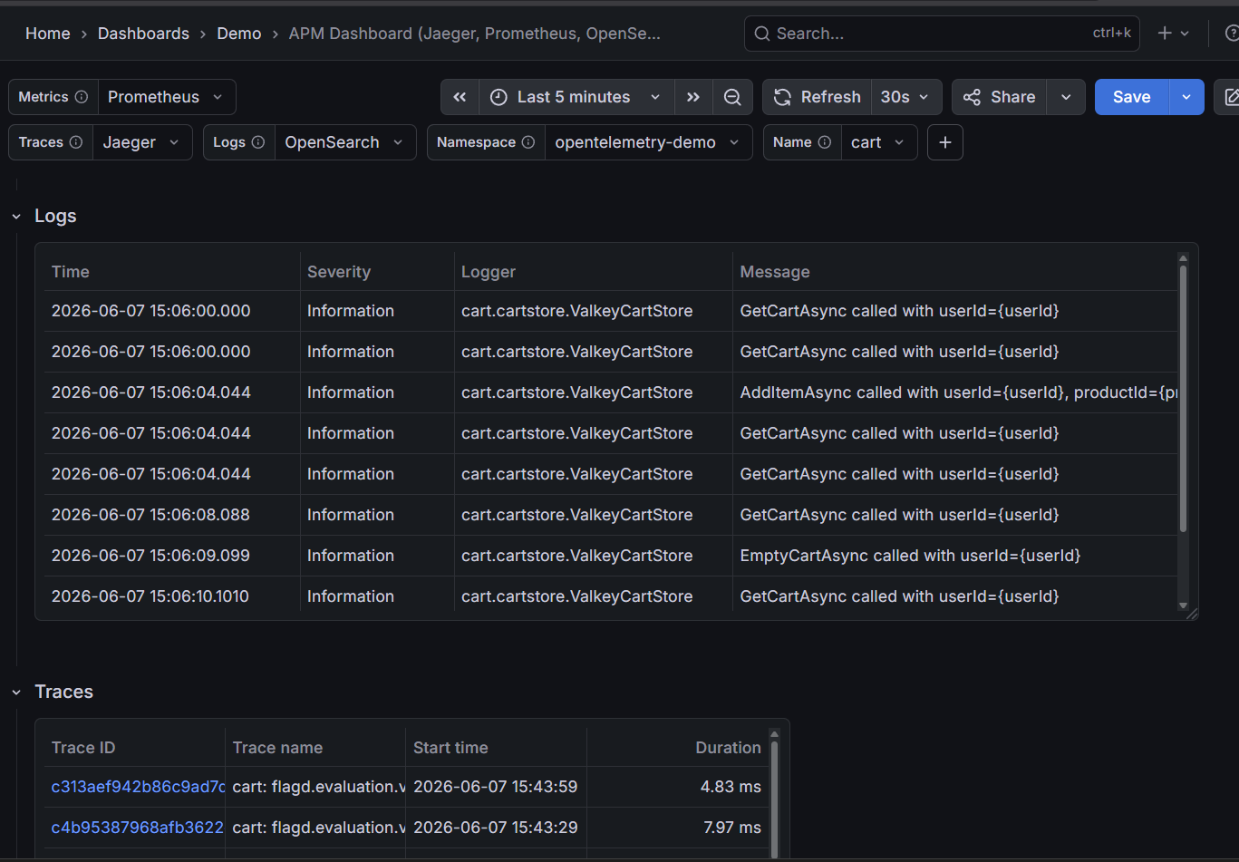Show info tooltip next to Name variable
This screenshot has height=862, width=1239.
825,142
